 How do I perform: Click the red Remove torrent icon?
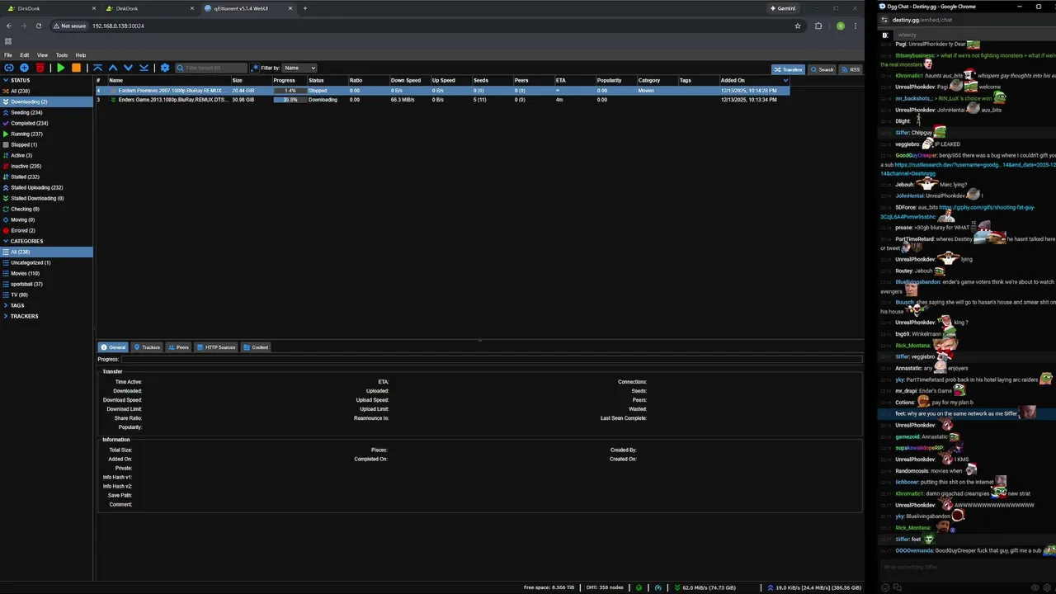[40, 68]
